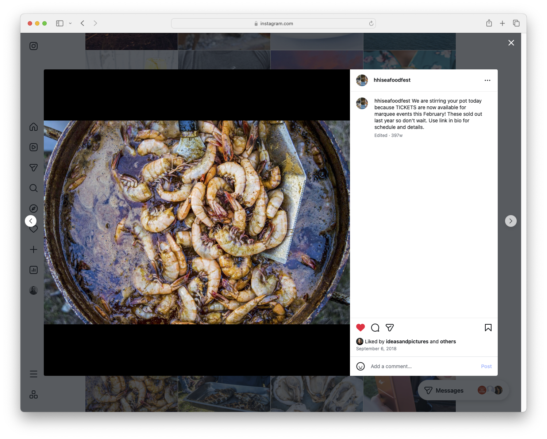Click the Post comment button

[x=486, y=366]
